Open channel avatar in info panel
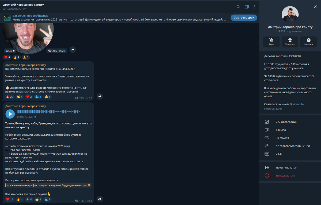 pyautogui.click(x=290, y=14)
